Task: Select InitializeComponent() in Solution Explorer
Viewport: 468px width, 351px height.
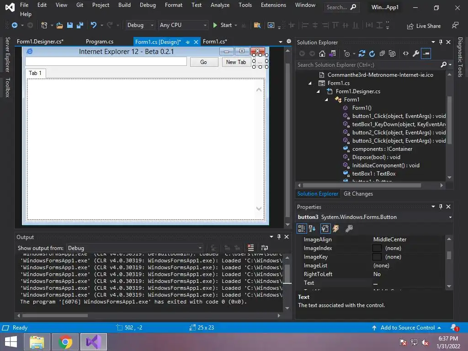Action: pyautogui.click(x=386, y=165)
